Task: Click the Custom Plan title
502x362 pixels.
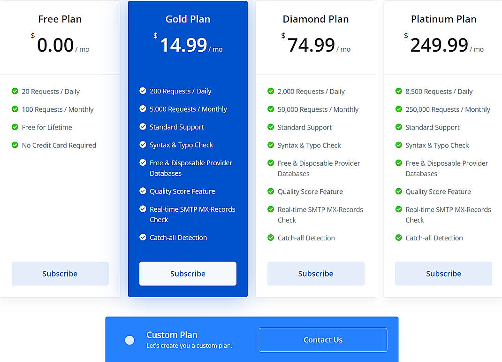Action: pos(172,335)
